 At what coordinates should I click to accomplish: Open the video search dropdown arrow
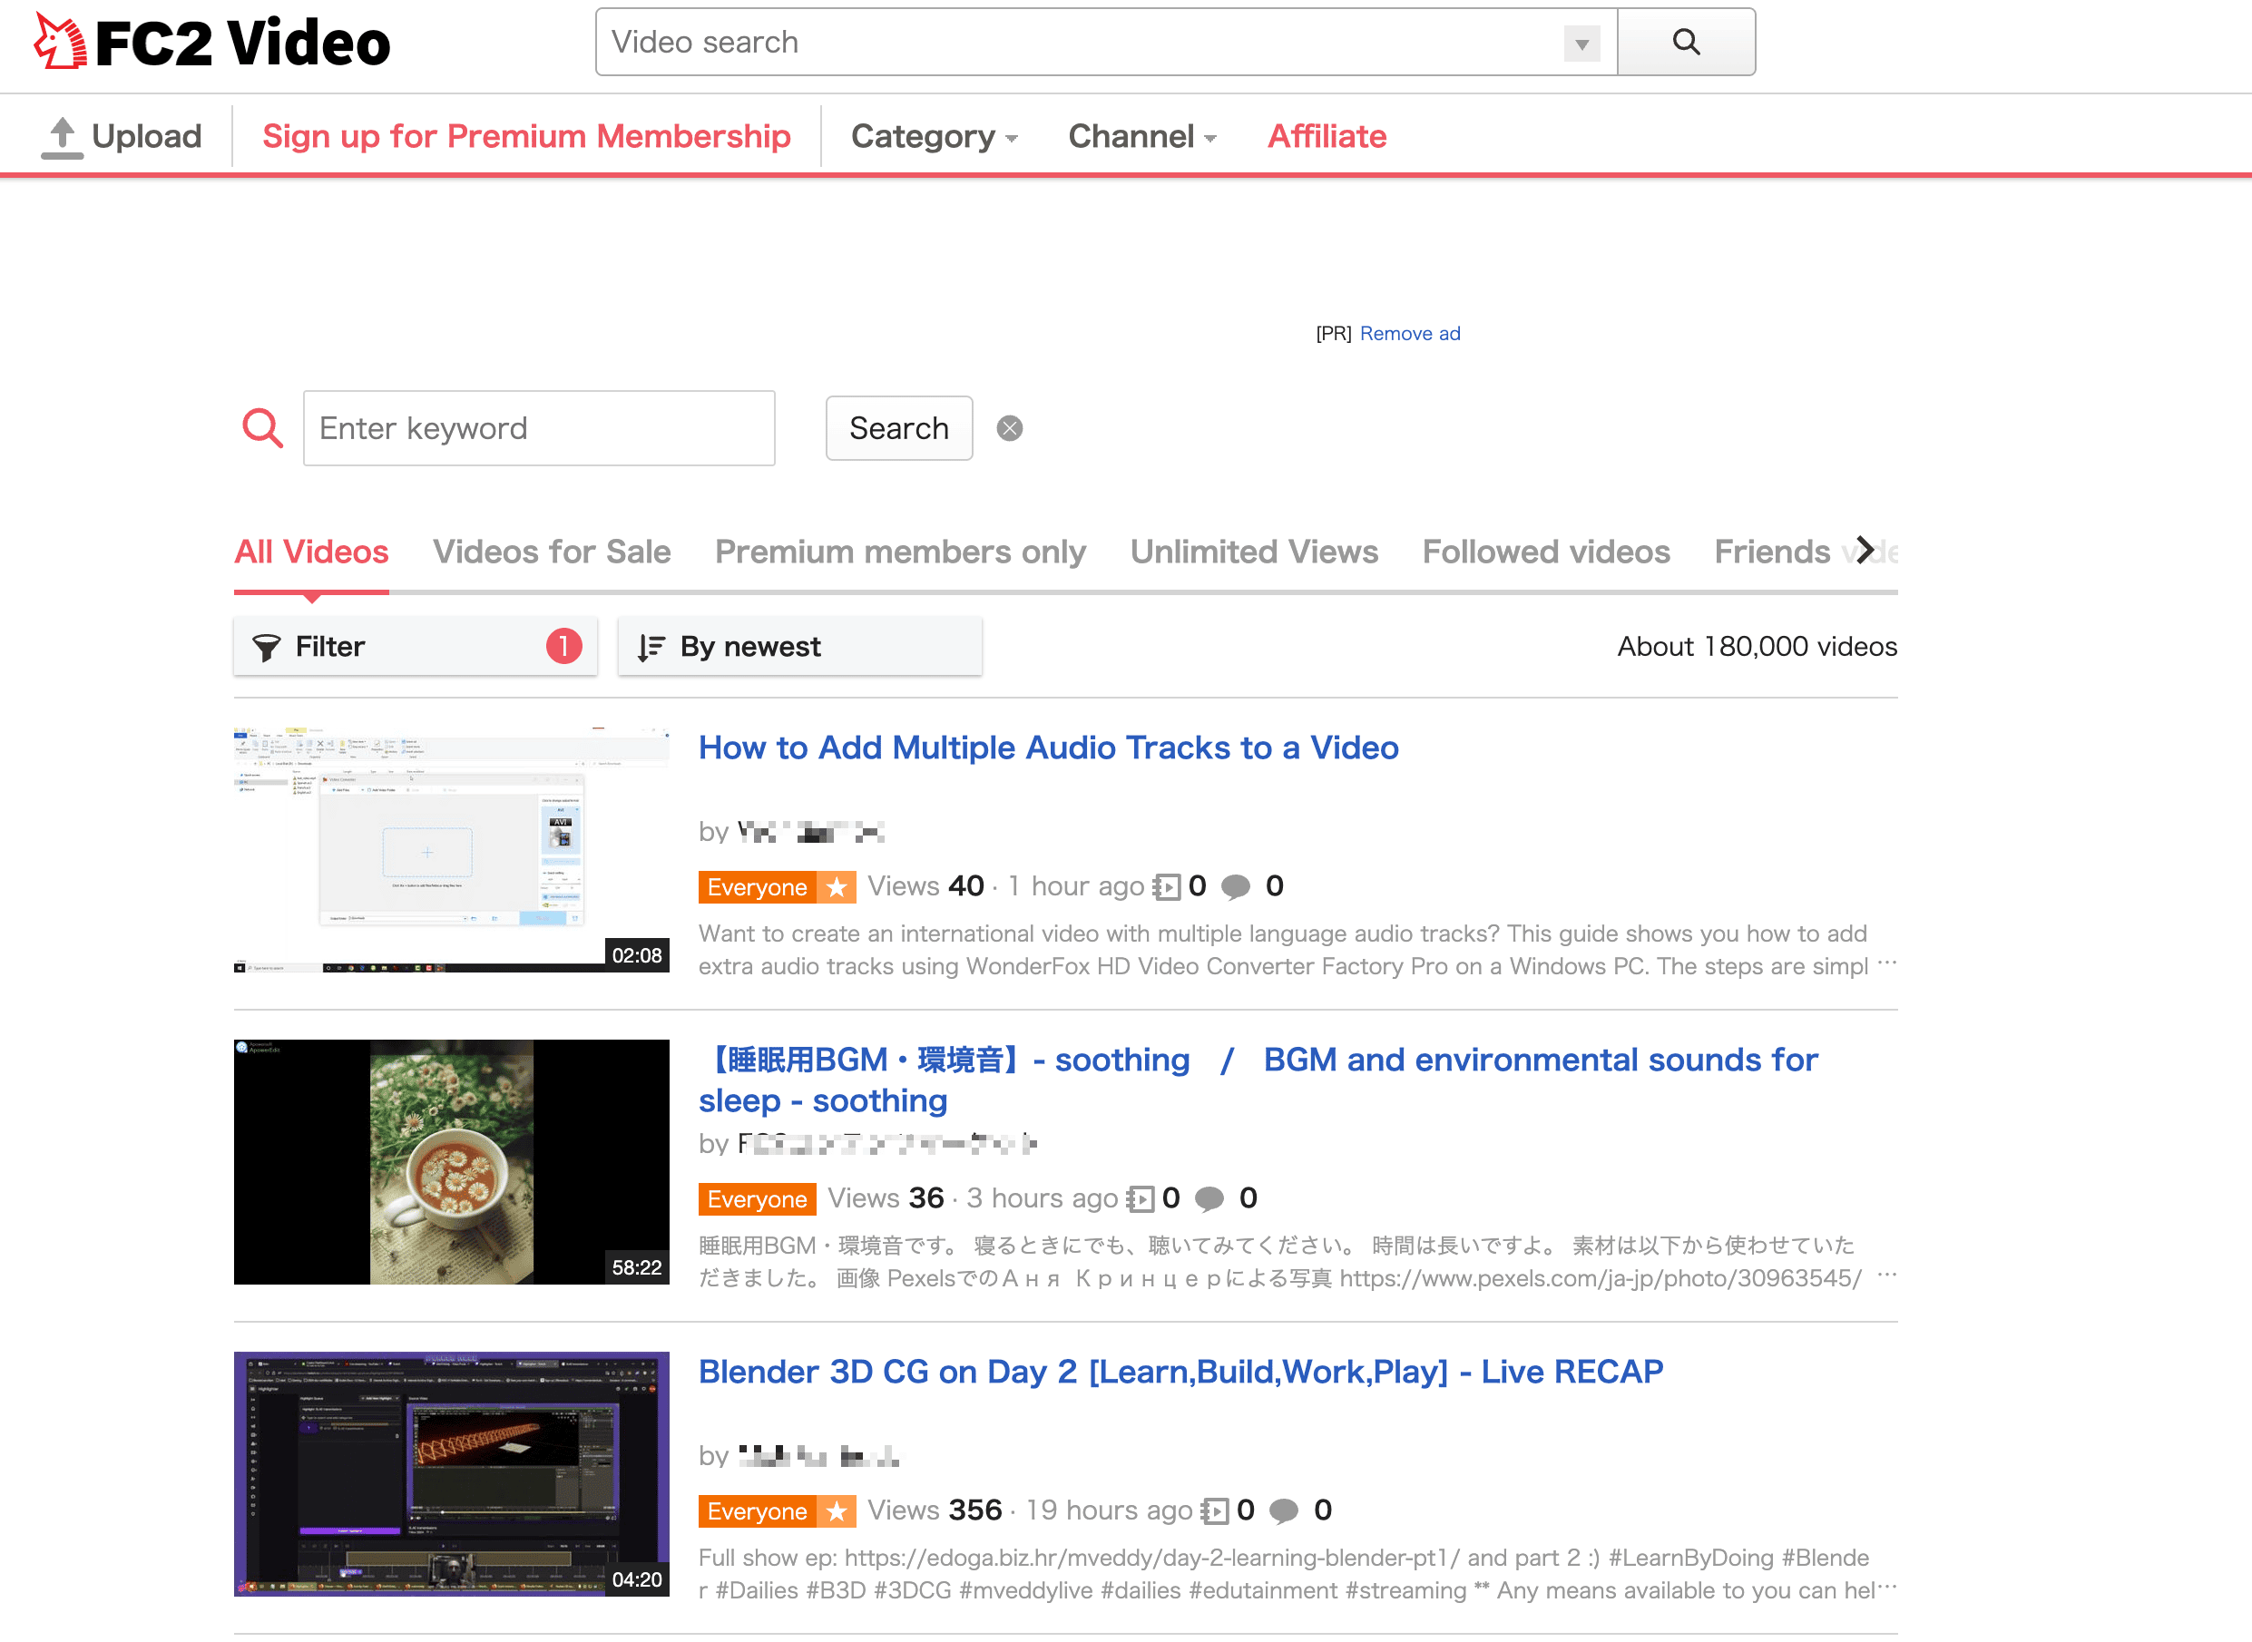1581,44
